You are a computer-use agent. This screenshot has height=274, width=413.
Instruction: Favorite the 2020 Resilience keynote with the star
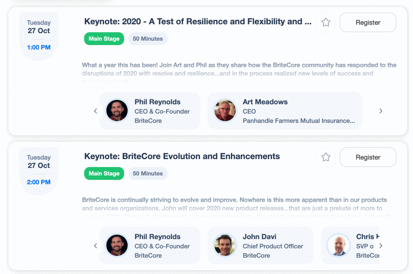click(x=326, y=23)
